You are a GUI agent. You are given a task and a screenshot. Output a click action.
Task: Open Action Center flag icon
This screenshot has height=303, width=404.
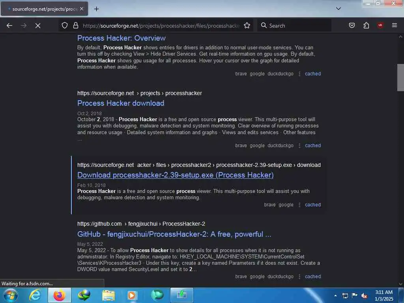355,296
